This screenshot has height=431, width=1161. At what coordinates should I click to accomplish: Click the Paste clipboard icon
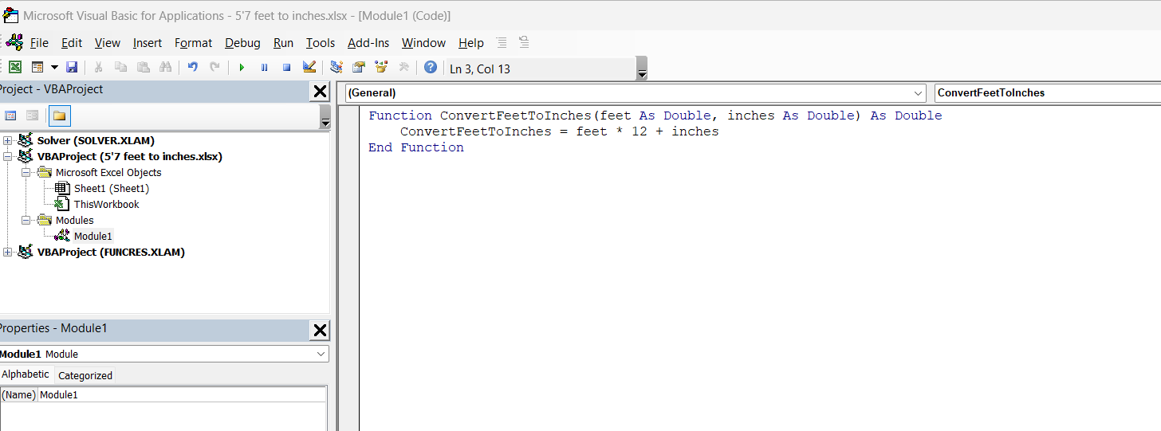tap(143, 68)
